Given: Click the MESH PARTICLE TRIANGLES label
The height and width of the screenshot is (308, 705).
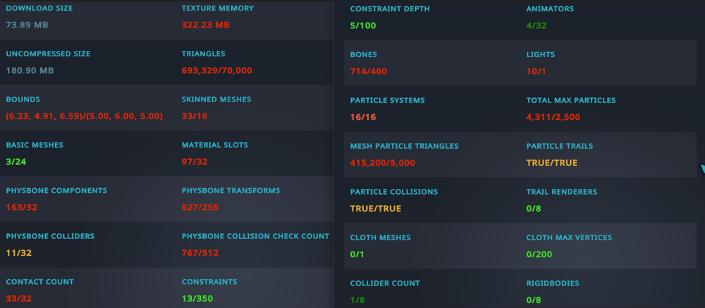Looking at the screenshot, I should pyautogui.click(x=404, y=146).
